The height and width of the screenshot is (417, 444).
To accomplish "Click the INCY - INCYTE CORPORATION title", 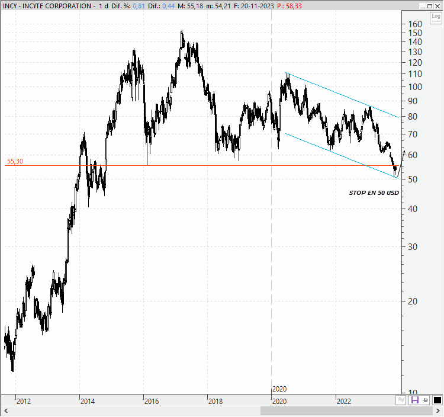I will [47, 6].
